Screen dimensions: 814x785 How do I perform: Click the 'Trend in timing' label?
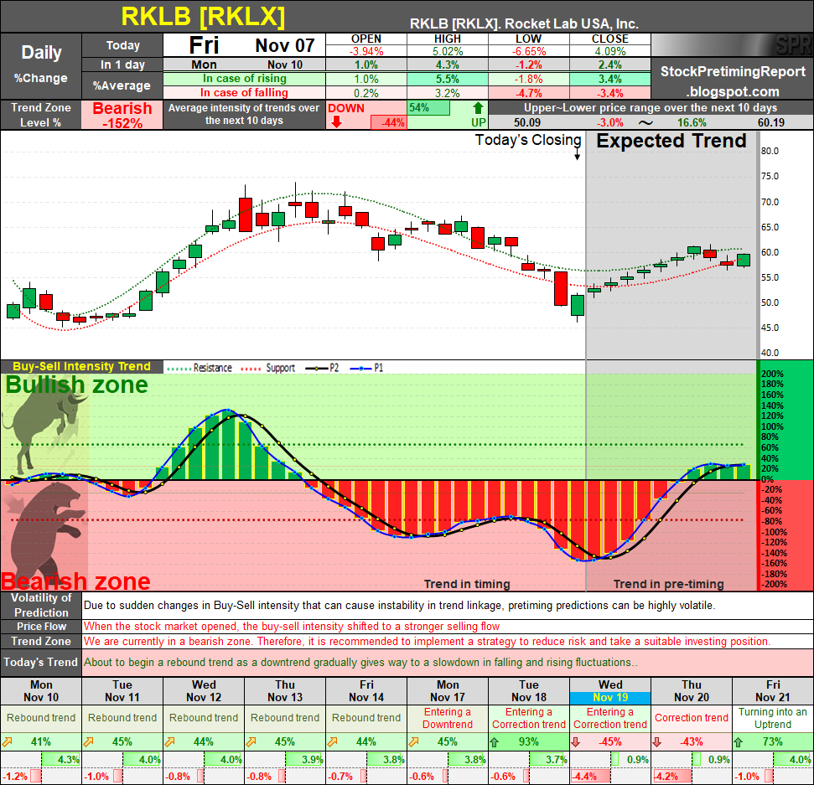click(x=467, y=584)
